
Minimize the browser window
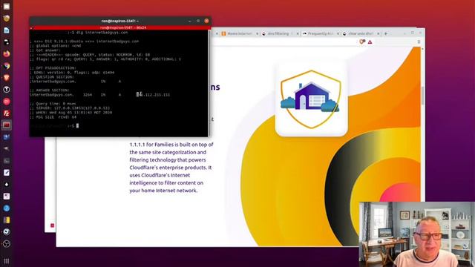[x=404, y=33]
